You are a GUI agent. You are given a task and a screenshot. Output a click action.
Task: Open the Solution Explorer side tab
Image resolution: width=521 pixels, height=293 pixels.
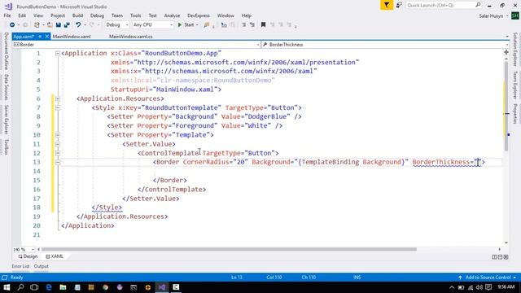[x=515, y=49]
